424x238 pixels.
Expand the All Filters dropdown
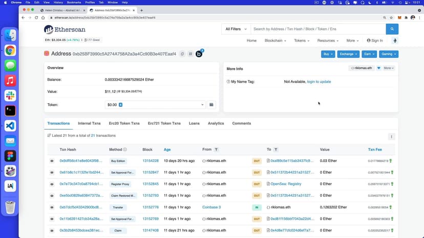[x=236, y=29]
